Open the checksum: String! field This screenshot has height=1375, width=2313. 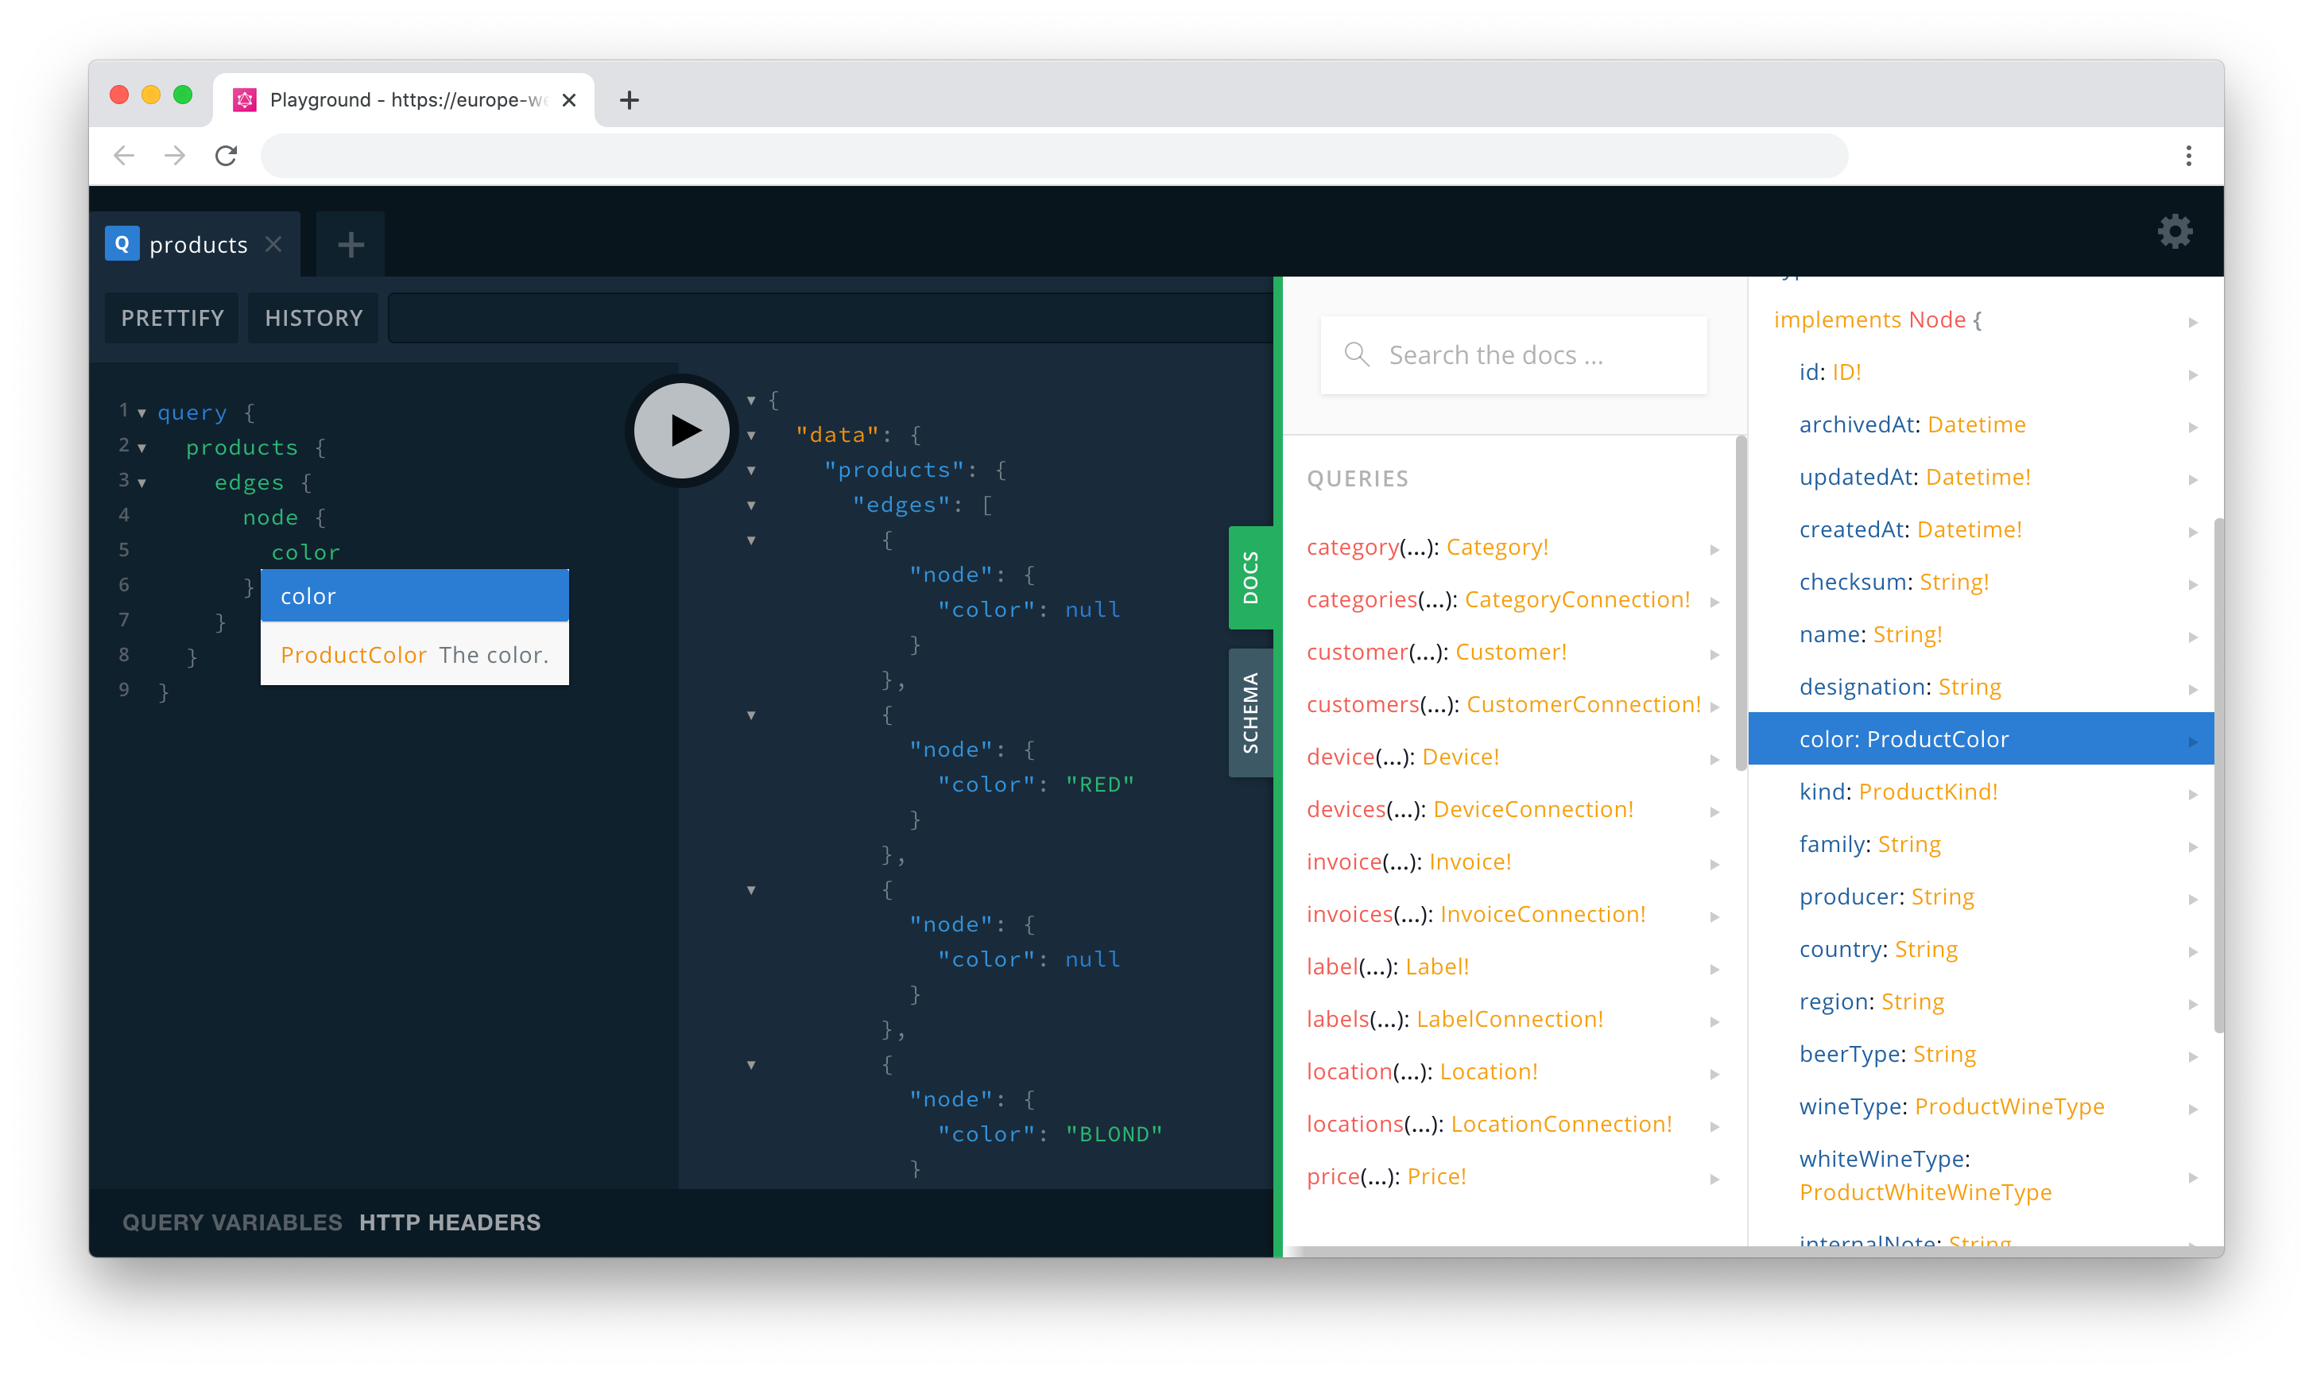click(x=1981, y=582)
